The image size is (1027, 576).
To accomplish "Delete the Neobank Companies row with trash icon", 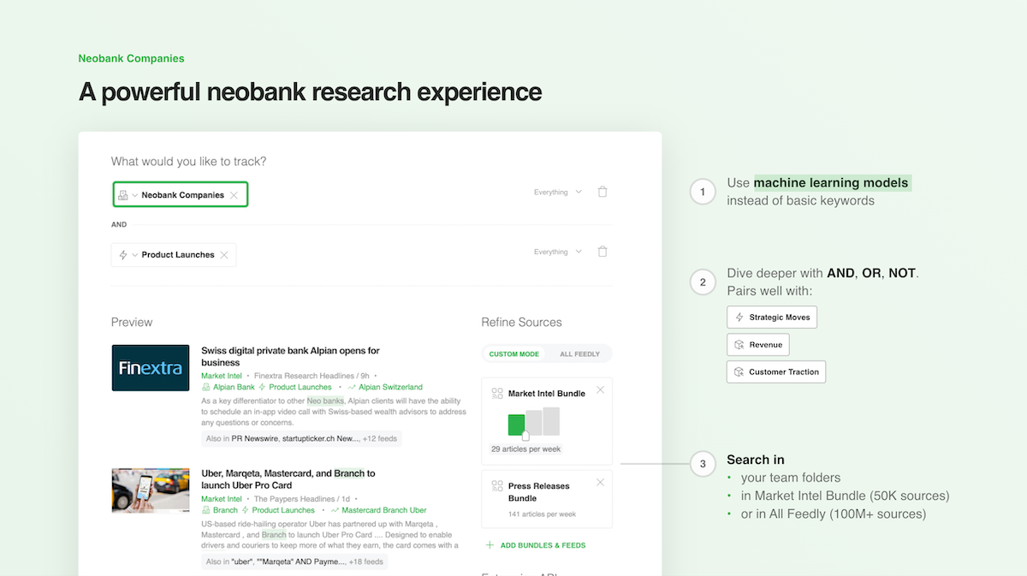I will click(603, 192).
